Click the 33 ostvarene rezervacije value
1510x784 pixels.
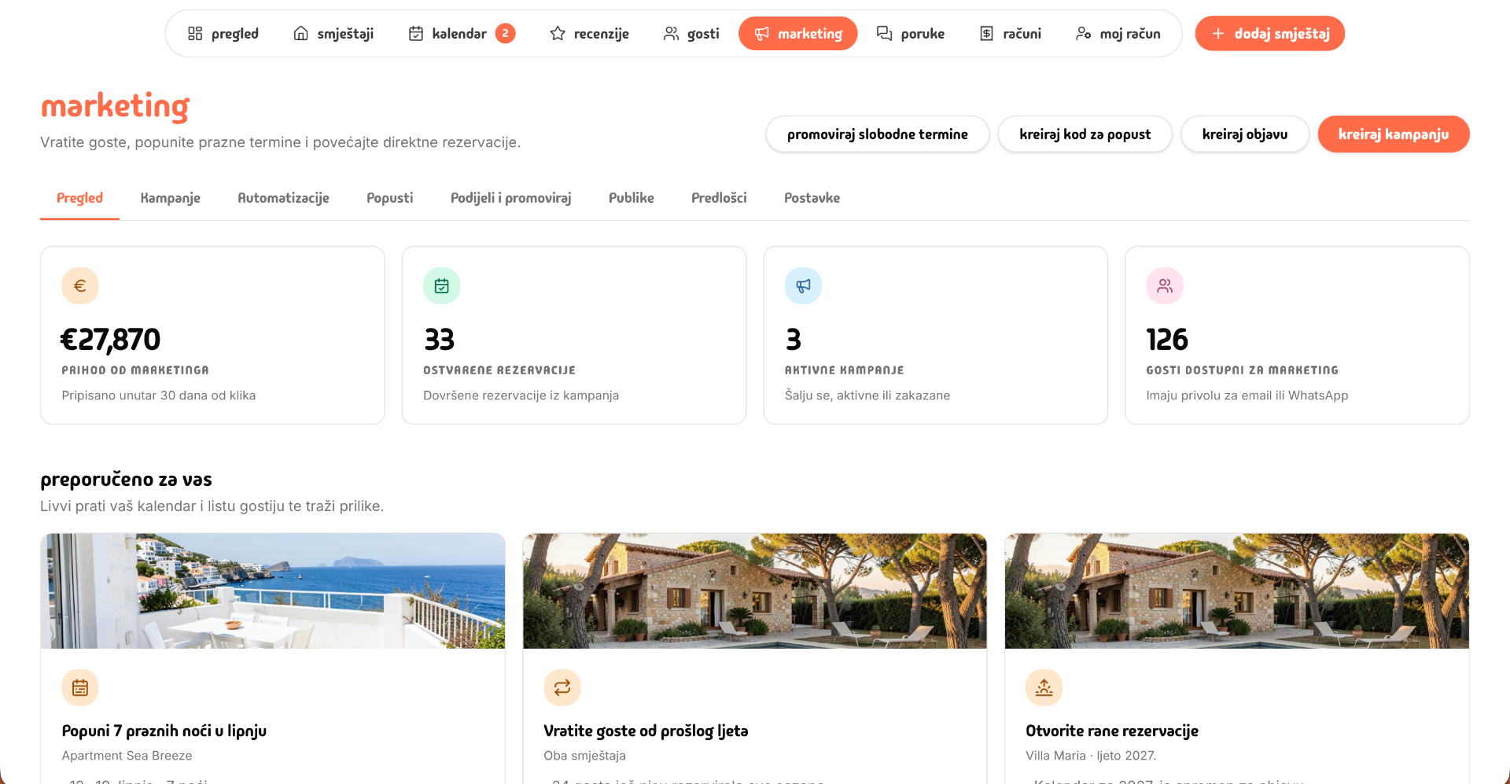(x=439, y=340)
